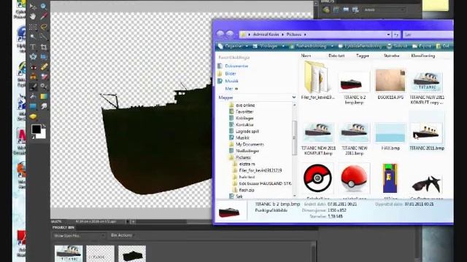Open the address bar history dropdown
Screen dimensions: 467x262
(x=388, y=34)
